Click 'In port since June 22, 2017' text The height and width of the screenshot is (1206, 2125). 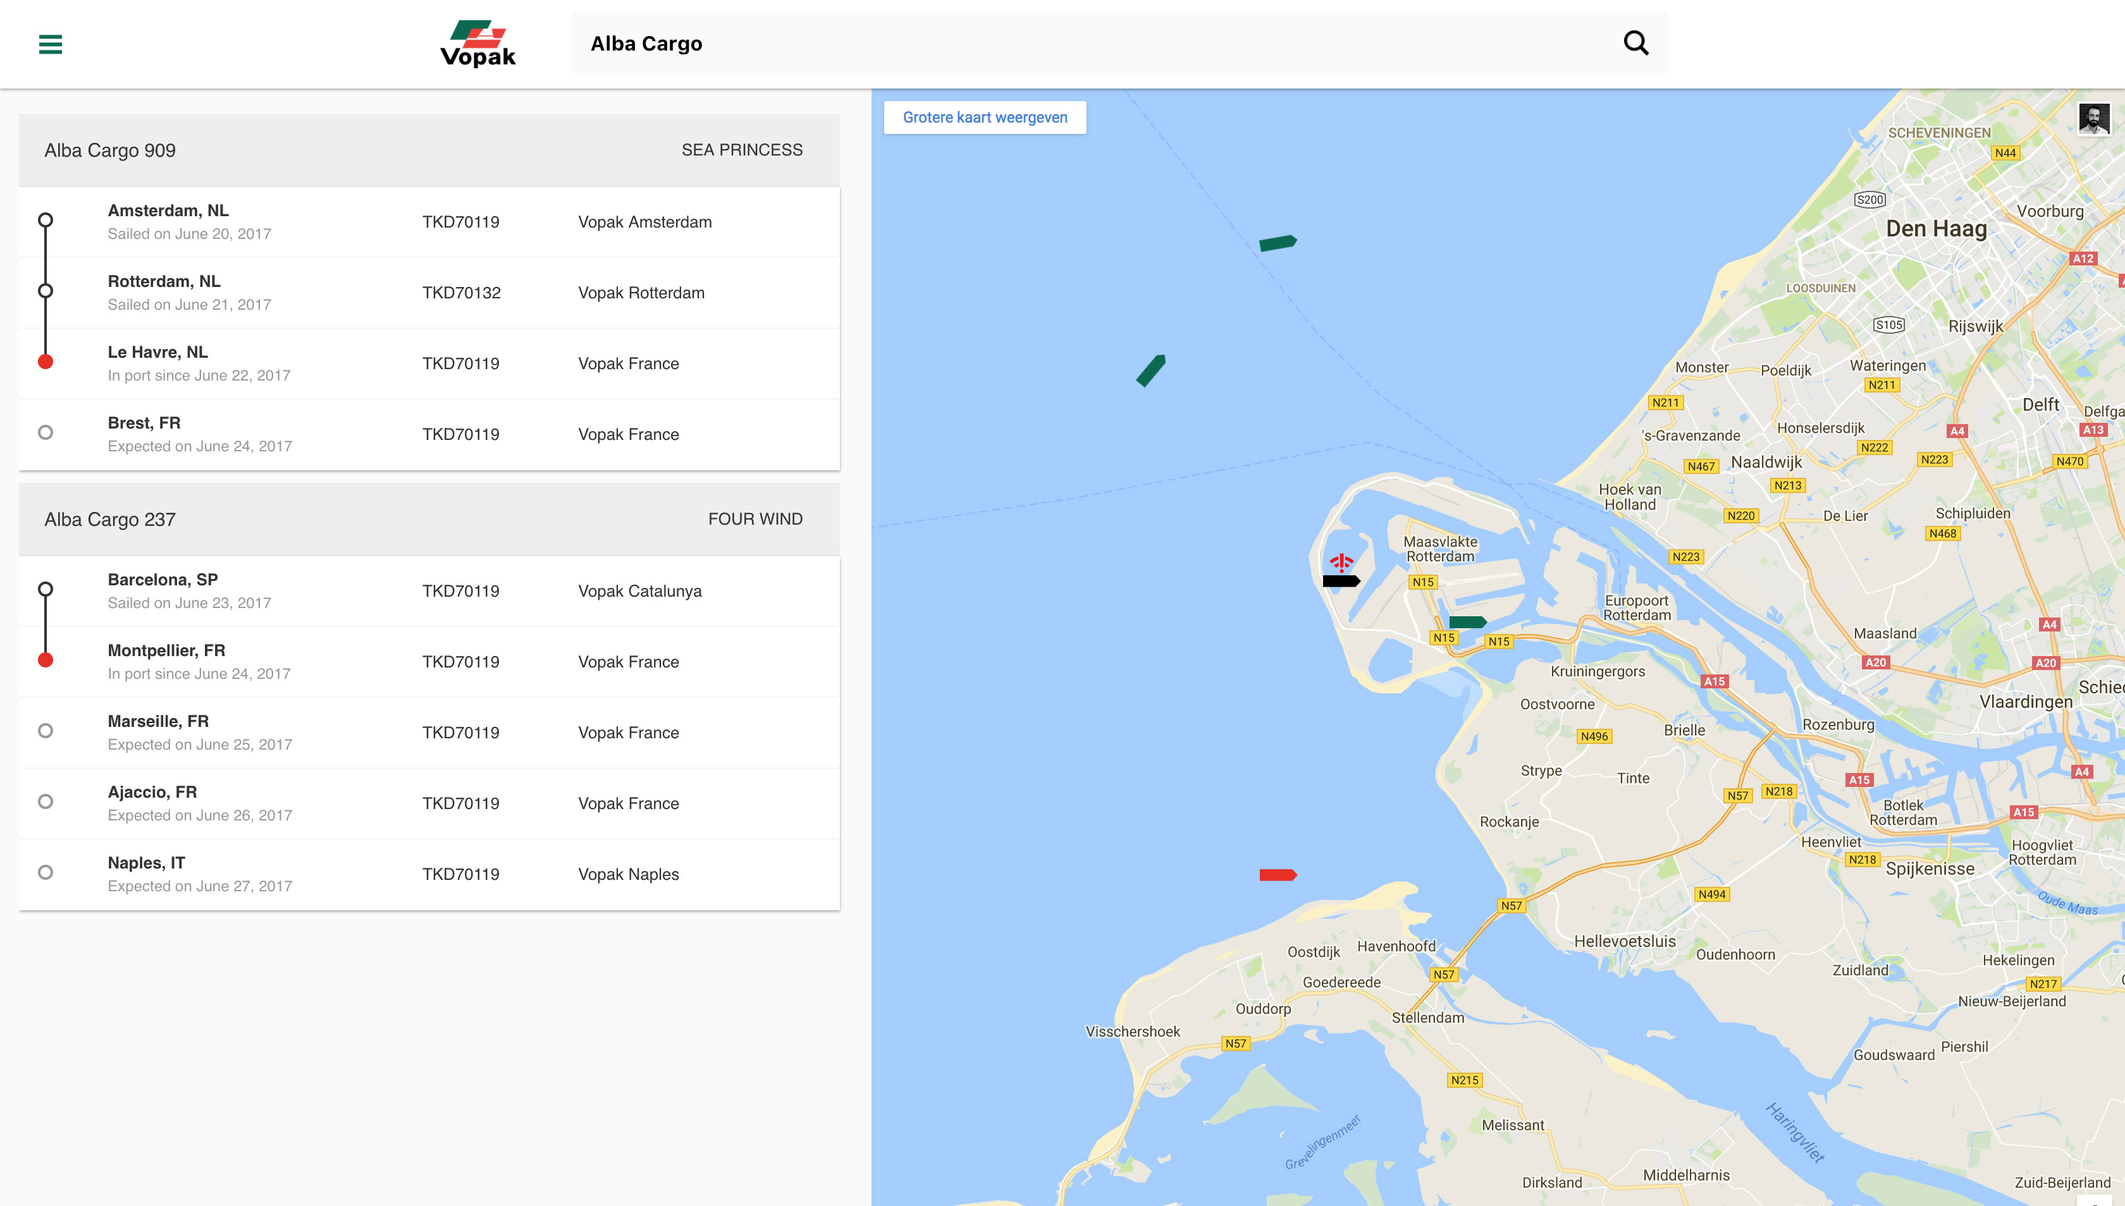(x=199, y=376)
